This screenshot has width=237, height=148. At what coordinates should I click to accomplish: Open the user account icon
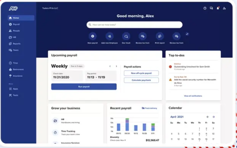click(x=224, y=8)
